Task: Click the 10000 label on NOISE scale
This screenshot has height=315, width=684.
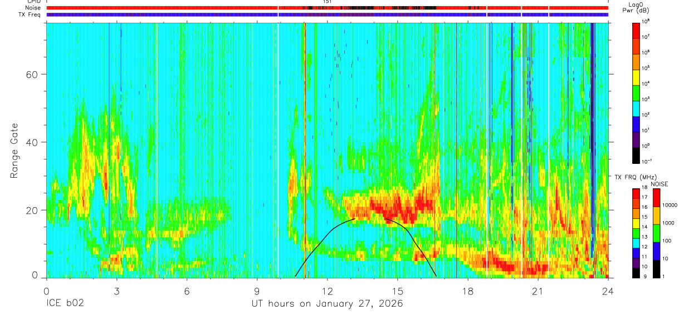Action: point(671,204)
